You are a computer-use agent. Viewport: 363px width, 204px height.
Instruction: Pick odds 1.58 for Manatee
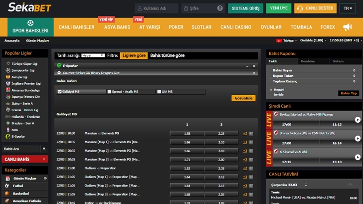(187, 134)
